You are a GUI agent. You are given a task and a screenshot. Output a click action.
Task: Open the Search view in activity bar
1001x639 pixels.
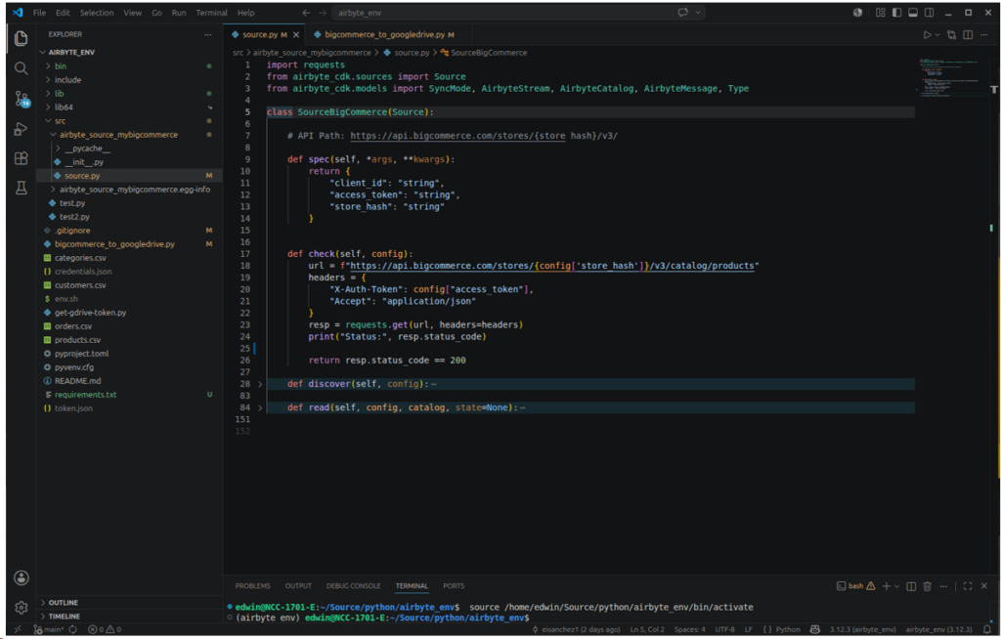click(x=22, y=68)
